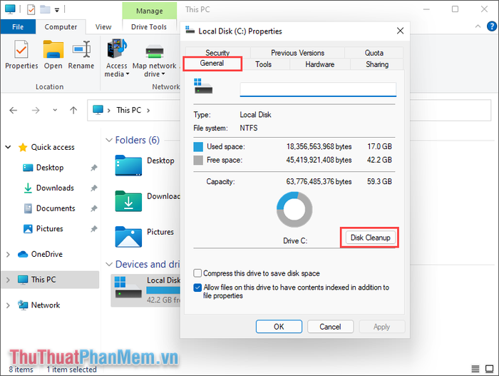Click the Free space gray color swatch

coord(198,160)
